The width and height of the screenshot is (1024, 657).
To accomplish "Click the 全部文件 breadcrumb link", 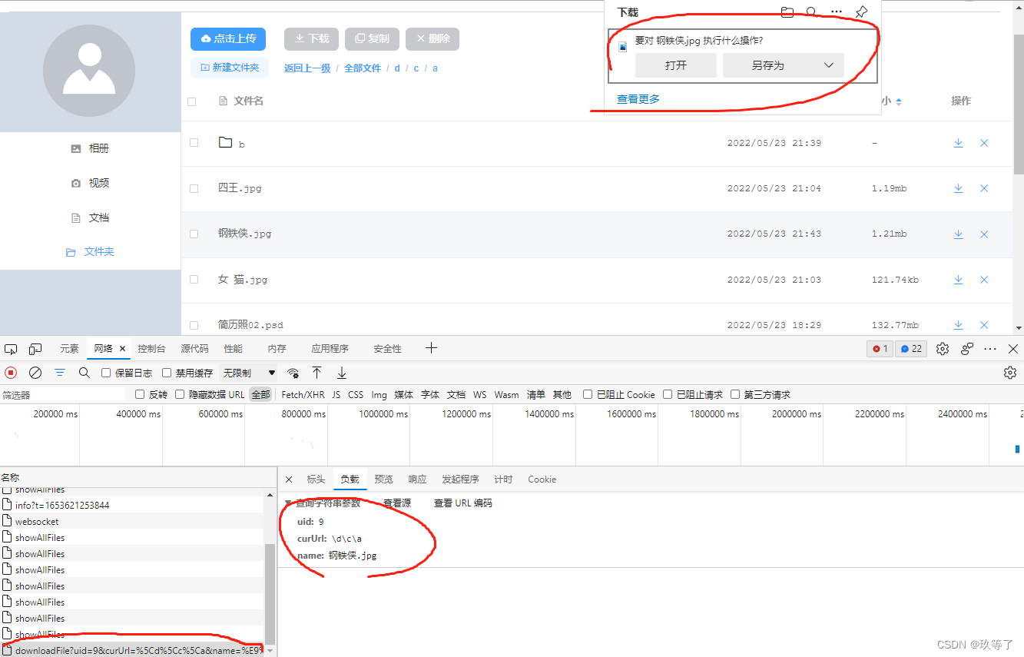I will 363,68.
